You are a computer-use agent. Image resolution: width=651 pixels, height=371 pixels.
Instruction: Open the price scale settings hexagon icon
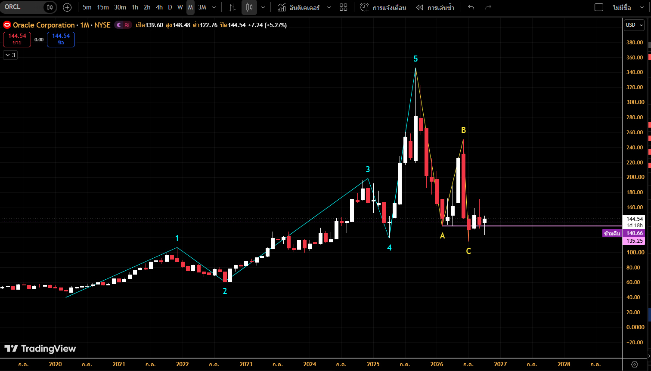634,364
